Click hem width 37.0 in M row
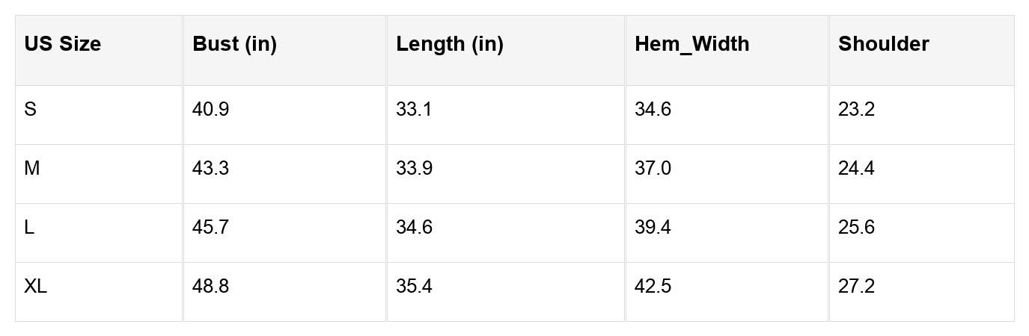 click(653, 169)
